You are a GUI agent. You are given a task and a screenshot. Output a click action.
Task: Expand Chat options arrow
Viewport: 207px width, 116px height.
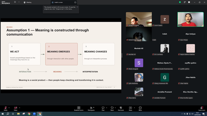point(106,108)
